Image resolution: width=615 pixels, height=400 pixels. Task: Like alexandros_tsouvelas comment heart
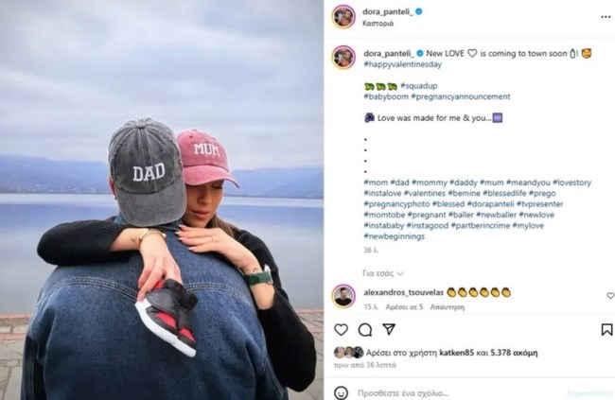pyautogui.click(x=610, y=296)
